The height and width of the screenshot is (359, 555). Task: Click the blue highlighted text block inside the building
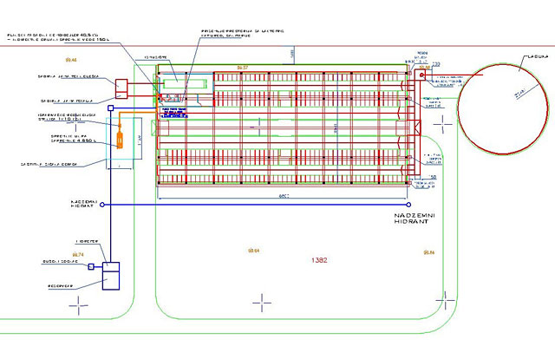tap(174, 113)
